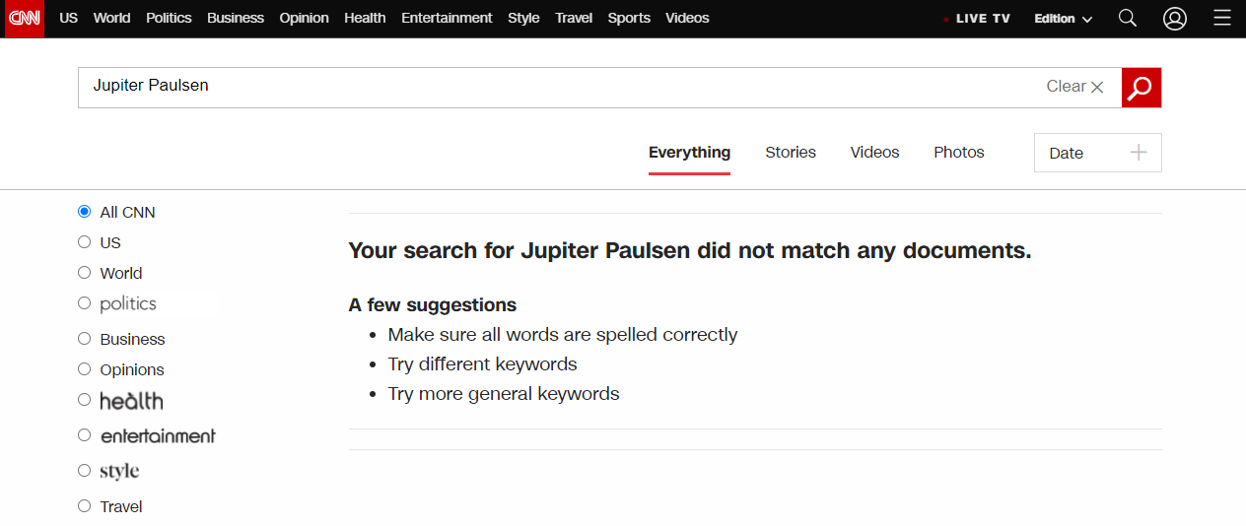Image resolution: width=1246 pixels, height=526 pixels.
Task: Open the hamburger menu icon
Action: click(1221, 19)
